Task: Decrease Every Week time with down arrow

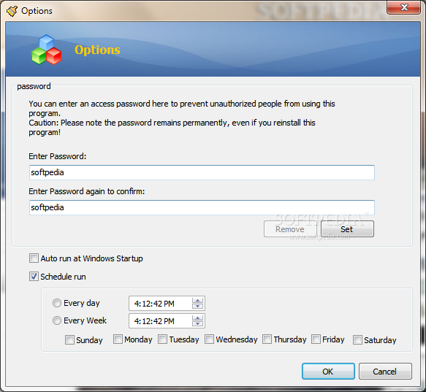Action: tap(197, 323)
